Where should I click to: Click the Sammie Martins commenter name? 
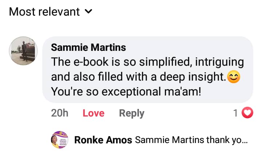point(88,47)
